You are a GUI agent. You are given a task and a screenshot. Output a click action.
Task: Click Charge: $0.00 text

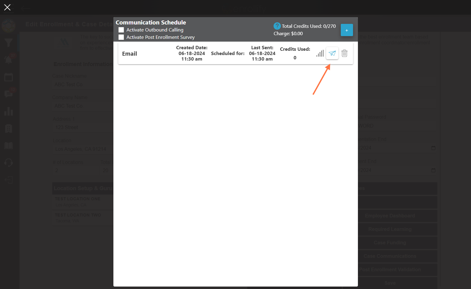[x=288, y=34]
